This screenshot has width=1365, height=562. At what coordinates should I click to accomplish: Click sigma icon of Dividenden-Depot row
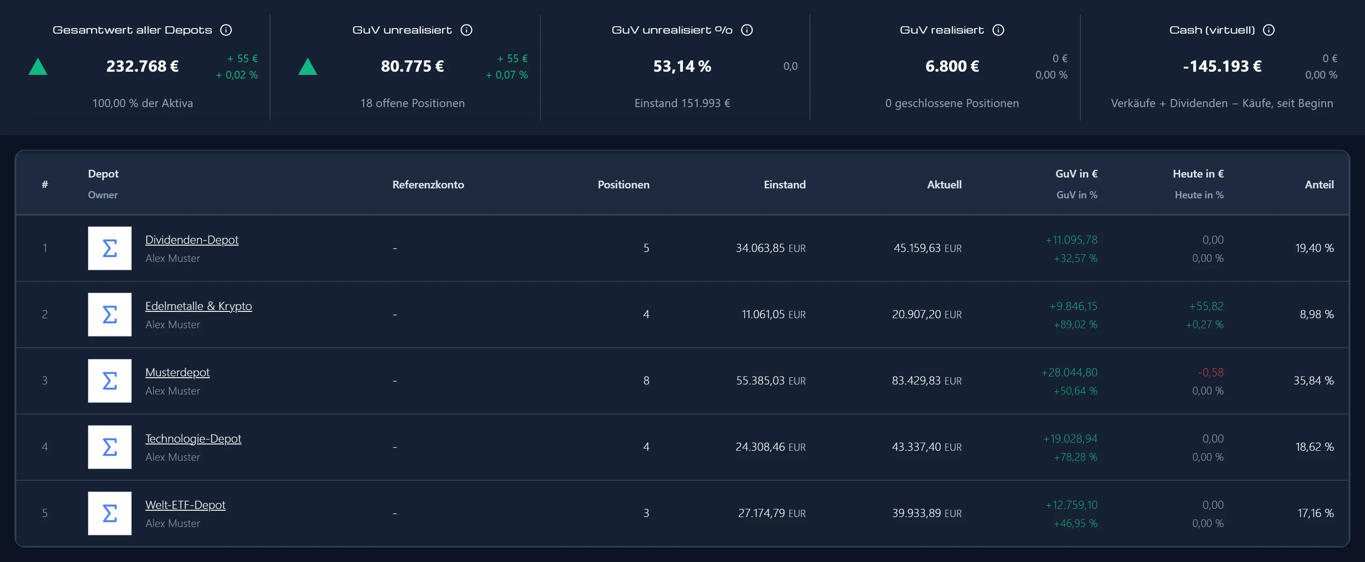pos(110,248)
